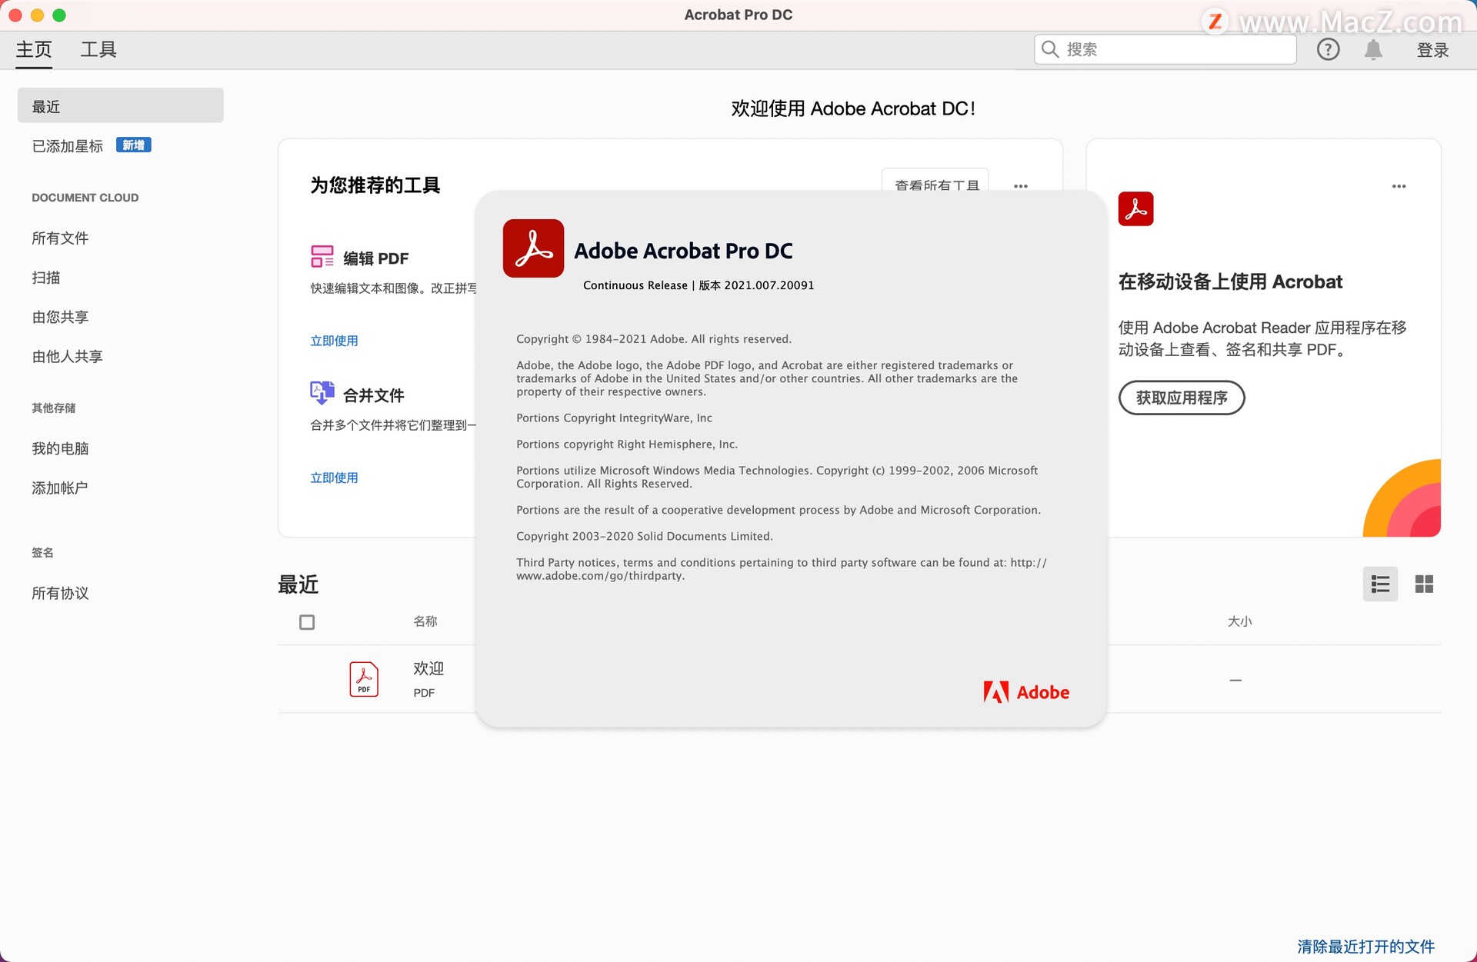This screenshot has height=962, width=1477.
Task: Check the select-all checkbox above the recent files
Action: [x=307, y=621]
